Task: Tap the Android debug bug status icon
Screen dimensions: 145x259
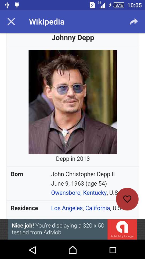Action: (17, 5)
